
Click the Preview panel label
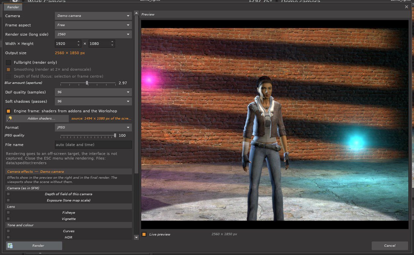(148, 15)
